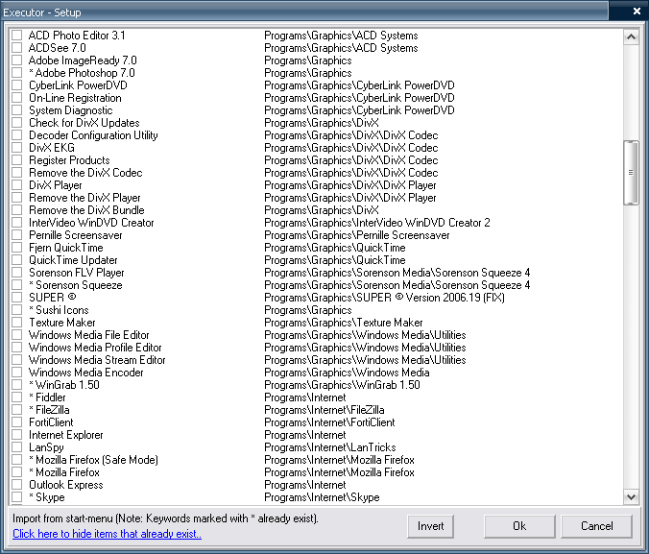Confirm with the Ok button
Screen dimensions: 649x554
pos(519,526)
